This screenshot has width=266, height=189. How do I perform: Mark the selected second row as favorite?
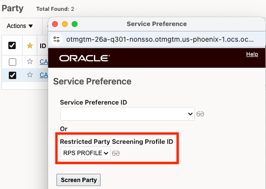click(x=30, y=75)
